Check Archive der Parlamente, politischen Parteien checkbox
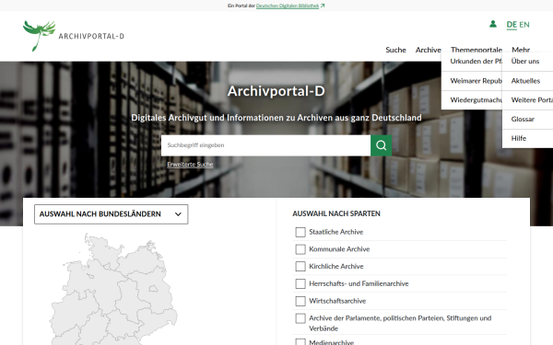Image resolution: width=553 pixels, height=345 pixels. tap(300, 318)
